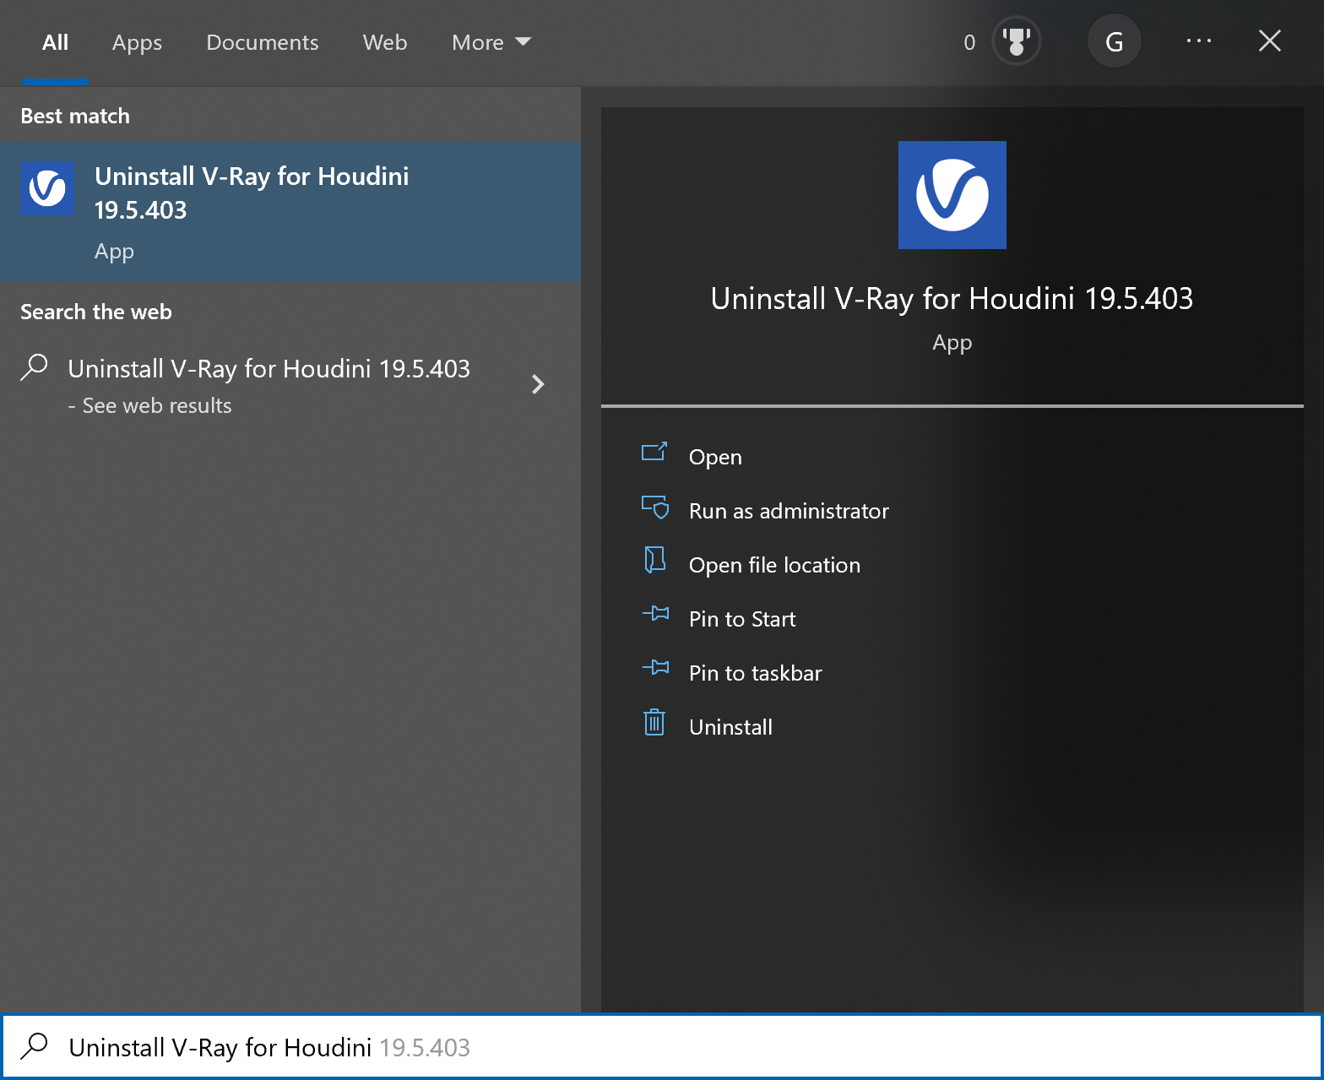1324x1080 pixels.
Task: Choose Pin to taskbar
Action: click(x=755, y=673)
